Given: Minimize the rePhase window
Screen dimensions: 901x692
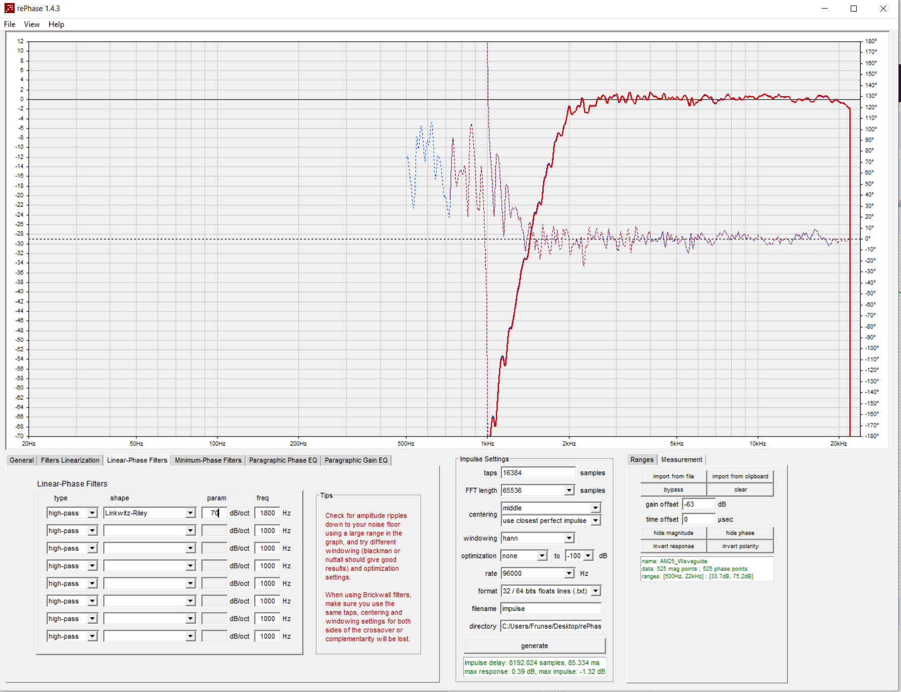Looking at the screenshot, I should [824, 9].
